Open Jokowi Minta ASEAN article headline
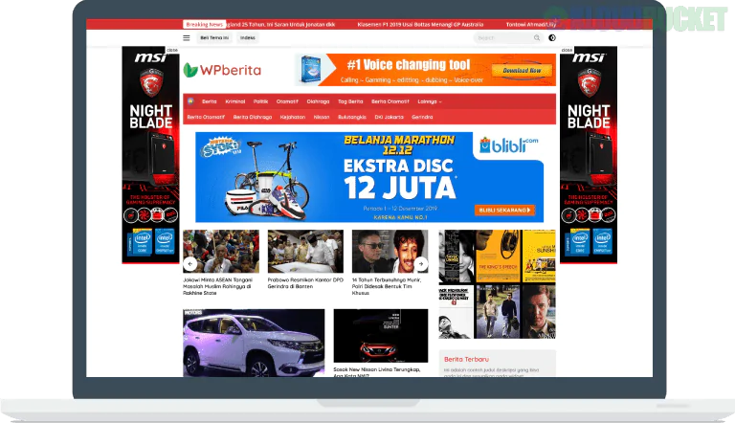 (217, 286)
